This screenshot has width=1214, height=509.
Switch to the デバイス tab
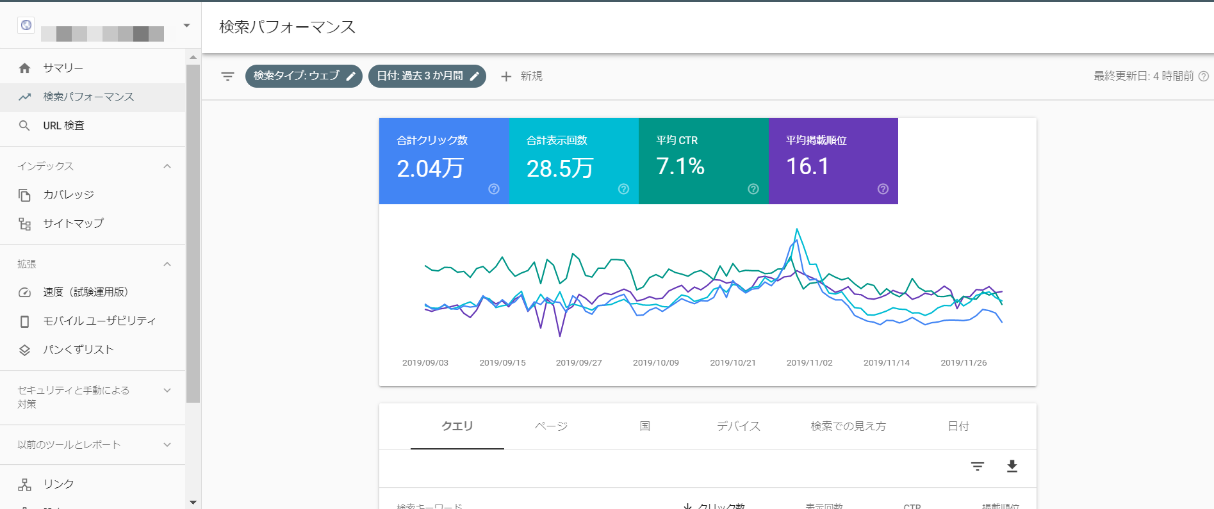738,426
